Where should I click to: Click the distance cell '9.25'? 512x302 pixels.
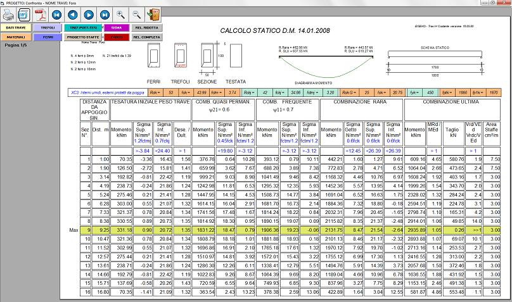101,230
